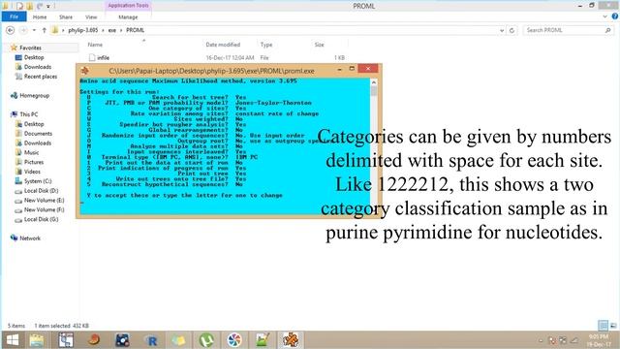Open Pictures folder under This PC
620x349 pixels.
coord(34,162)
